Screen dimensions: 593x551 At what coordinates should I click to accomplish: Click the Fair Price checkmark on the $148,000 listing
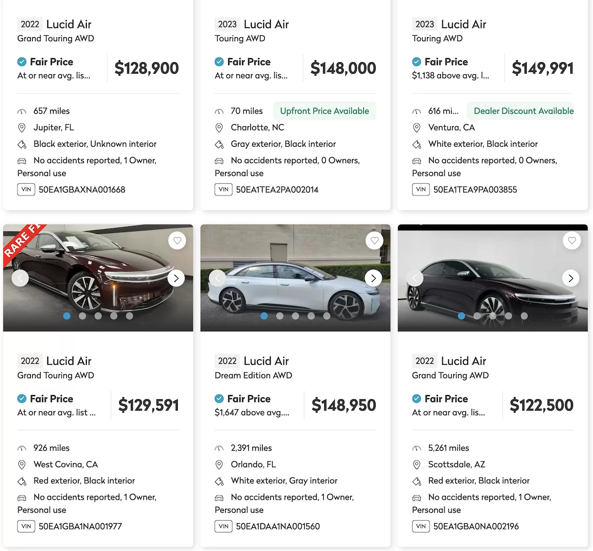[219, 62]
